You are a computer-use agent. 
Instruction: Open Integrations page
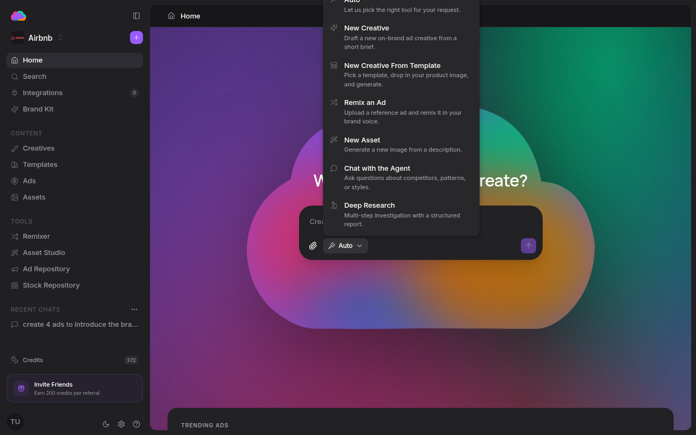(74, 93)
